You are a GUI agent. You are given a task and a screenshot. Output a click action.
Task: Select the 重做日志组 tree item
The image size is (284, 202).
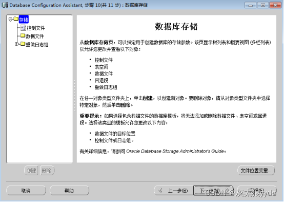click(x=37, y=45)
